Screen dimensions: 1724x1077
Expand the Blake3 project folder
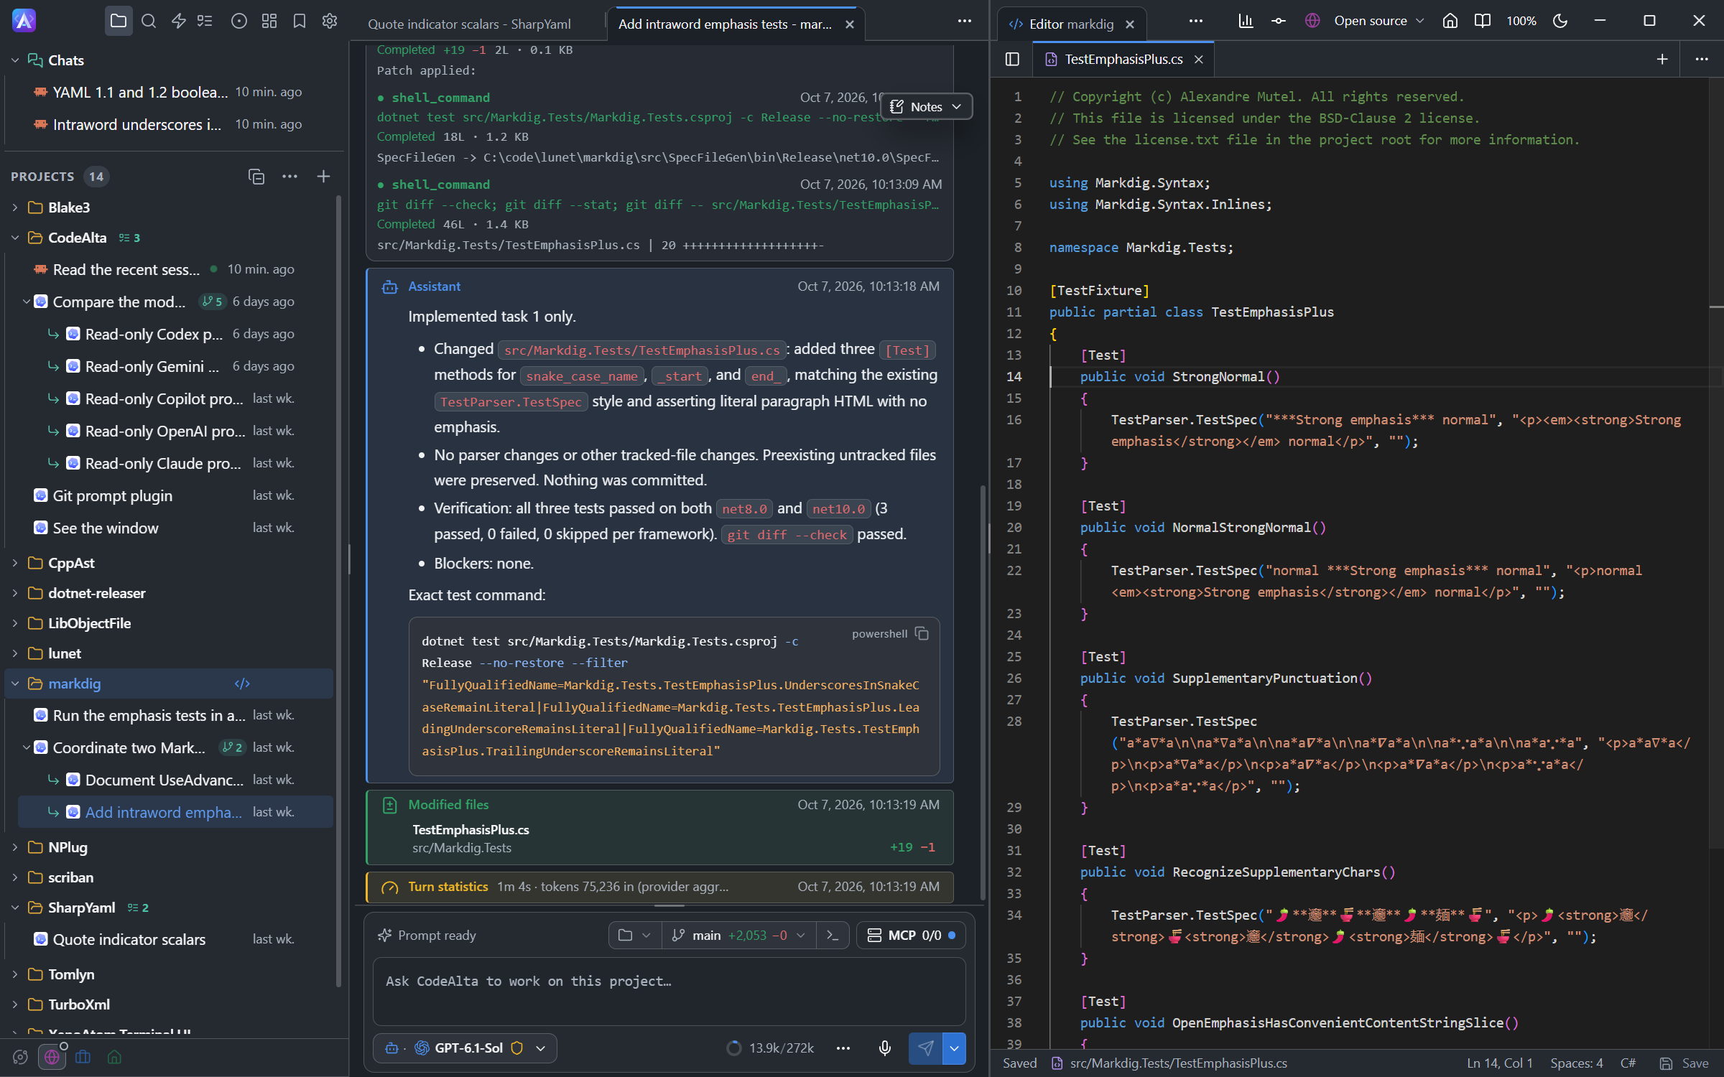pyautogui.click(x=15, y=208)
